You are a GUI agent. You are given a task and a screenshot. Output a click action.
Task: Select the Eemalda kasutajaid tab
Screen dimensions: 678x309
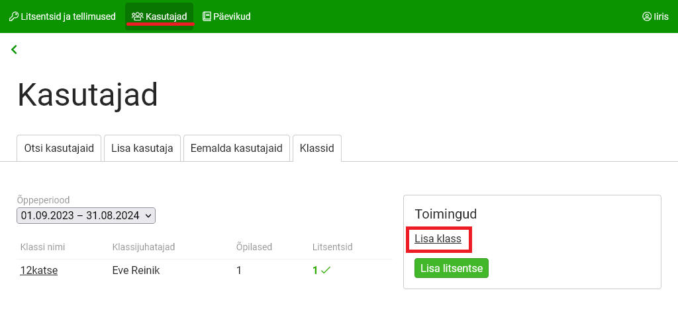[x=236, y=148]
